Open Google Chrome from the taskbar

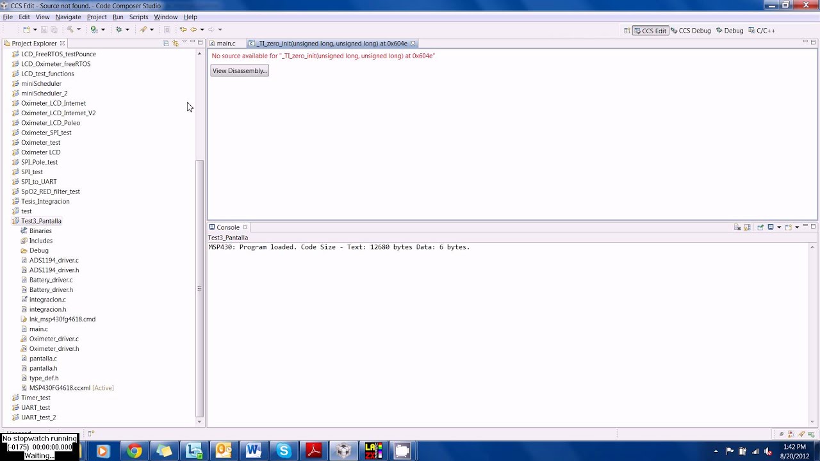[134, 451]
